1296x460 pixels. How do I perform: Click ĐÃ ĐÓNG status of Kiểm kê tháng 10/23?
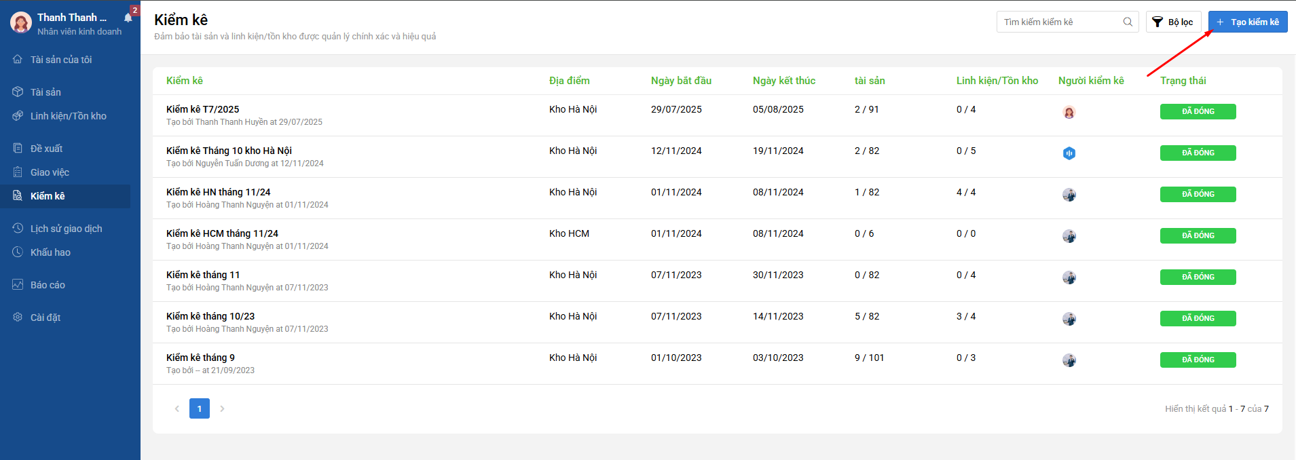pos(1198,318)
